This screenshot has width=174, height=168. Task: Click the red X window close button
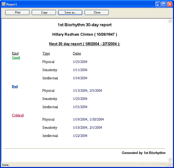pyautogui.click(x=170, y=4)
